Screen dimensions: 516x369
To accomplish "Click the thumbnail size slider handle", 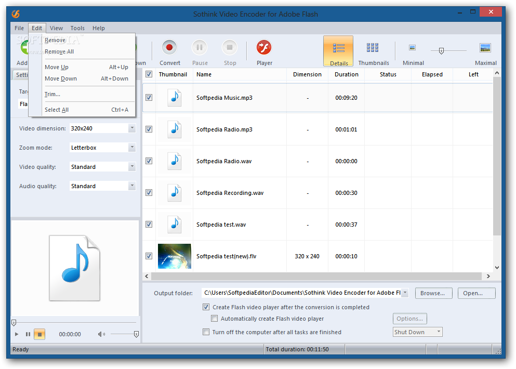I will click(x=441, y=51).
